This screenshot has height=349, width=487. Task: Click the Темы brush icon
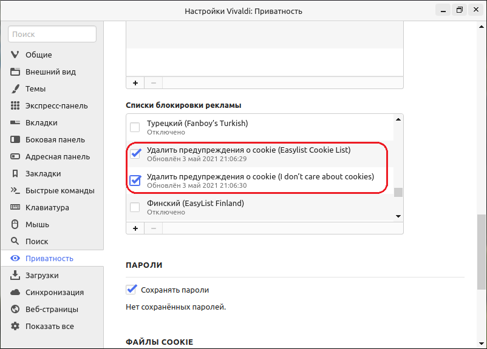[x=15, y=88]
